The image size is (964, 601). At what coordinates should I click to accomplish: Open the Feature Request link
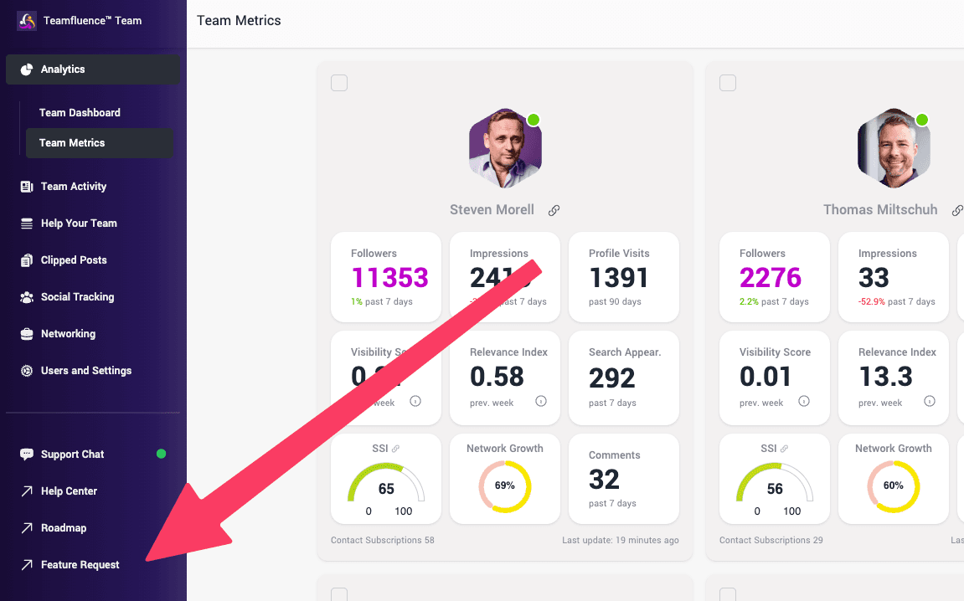tap(93, 565)
